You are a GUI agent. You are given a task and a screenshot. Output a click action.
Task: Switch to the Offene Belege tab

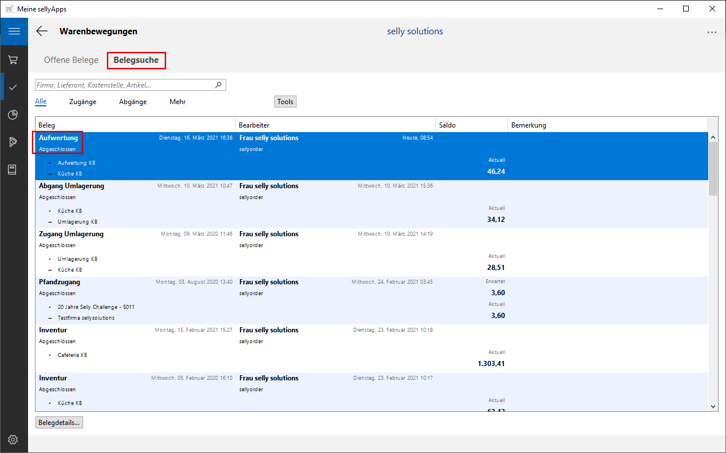click(71, 60)
